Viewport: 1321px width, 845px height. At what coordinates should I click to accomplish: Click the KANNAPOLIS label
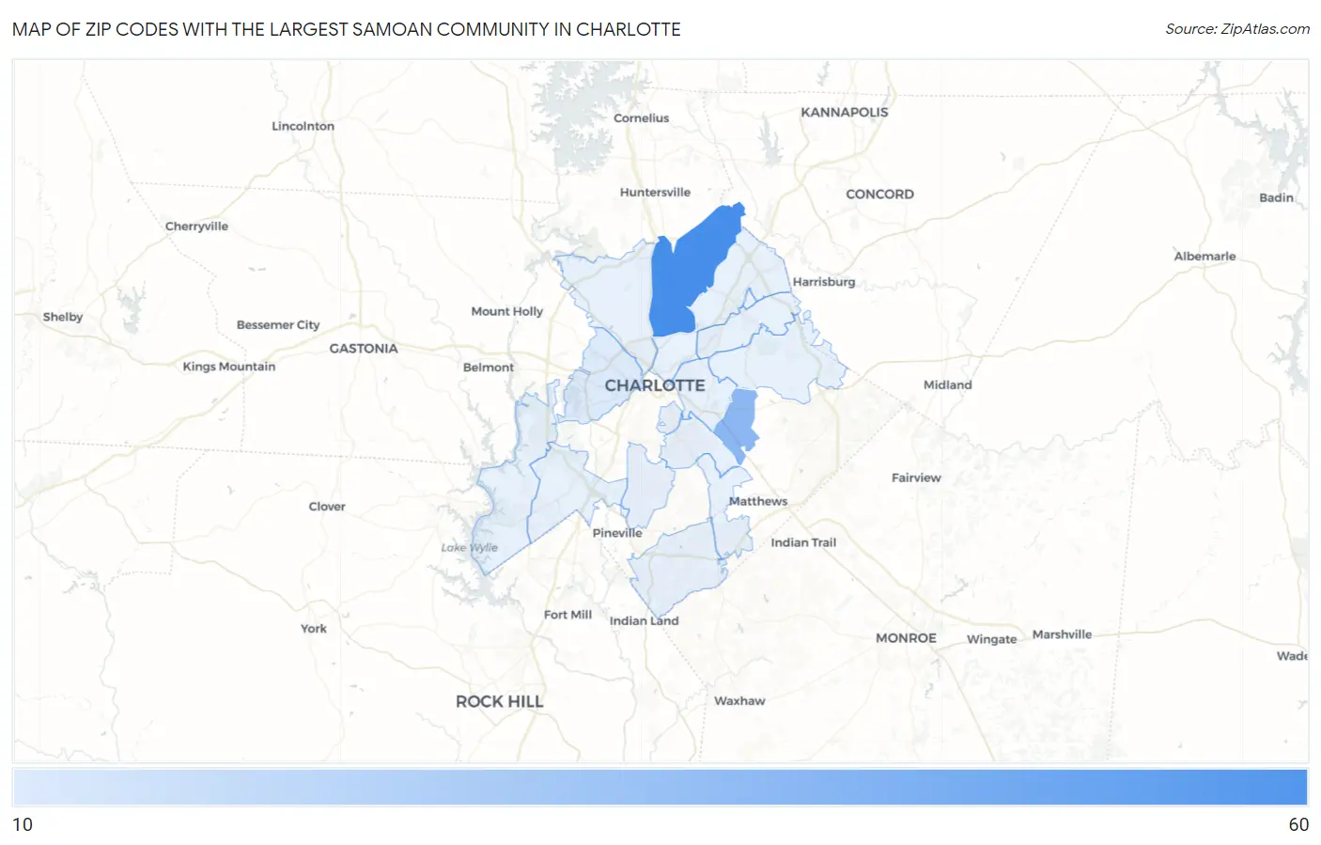coord(845,112)
